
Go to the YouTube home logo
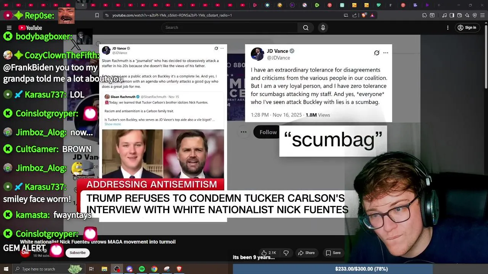30,28
